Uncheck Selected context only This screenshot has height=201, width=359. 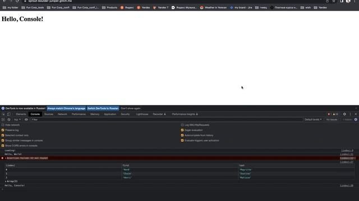3,135
